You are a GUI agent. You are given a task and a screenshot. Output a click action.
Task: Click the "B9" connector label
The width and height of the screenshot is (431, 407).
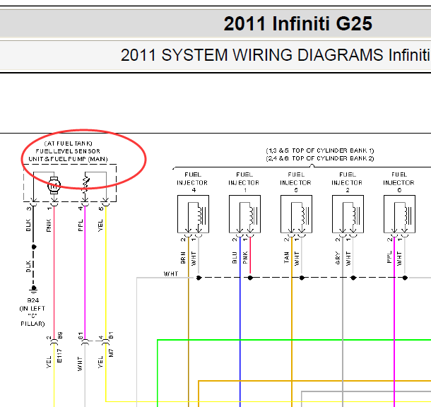pyautogui.click(x=60, y=336)
